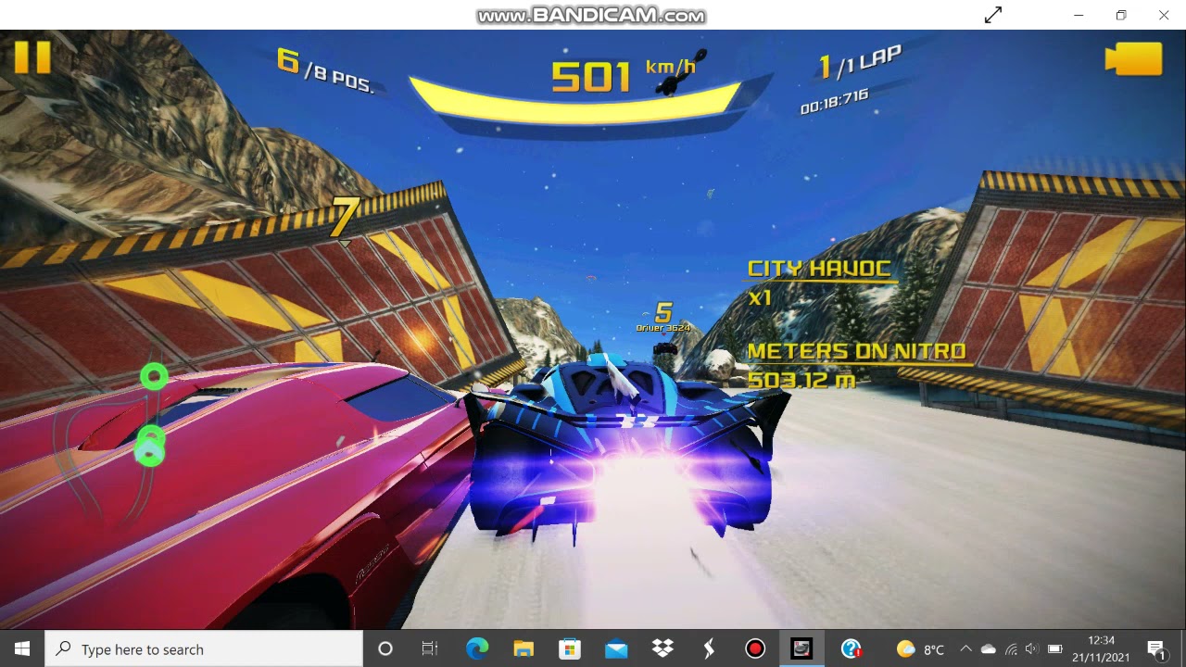Focus the Type here to search box
This screenshot has height=667, width=1186.
[204, 649]
